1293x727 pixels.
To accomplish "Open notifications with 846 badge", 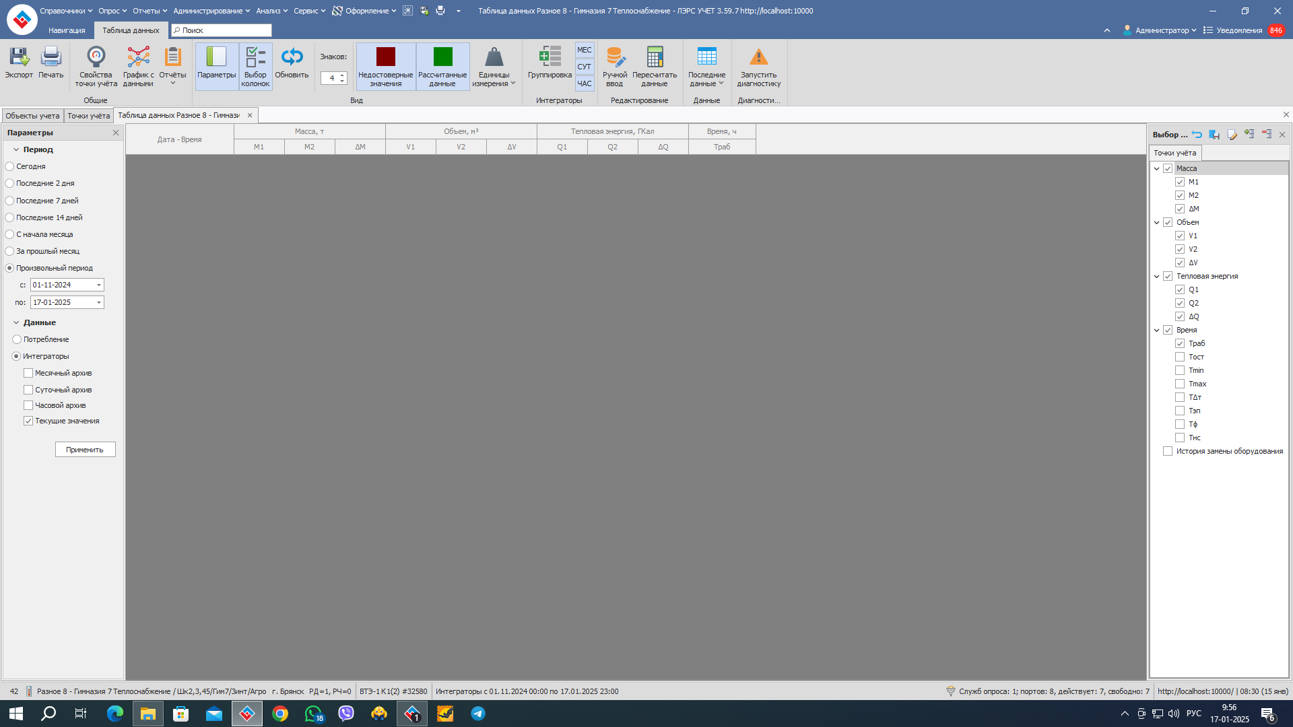I will pyautogui.click(x=1244, y=30).
